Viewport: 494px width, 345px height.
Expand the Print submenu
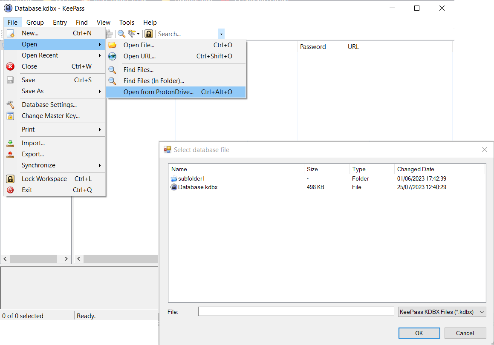pyautogui.click(x=55, y=129)
